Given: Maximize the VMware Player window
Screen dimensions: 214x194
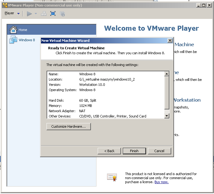Looking at the screenshot, I should [x=203, y=5].
